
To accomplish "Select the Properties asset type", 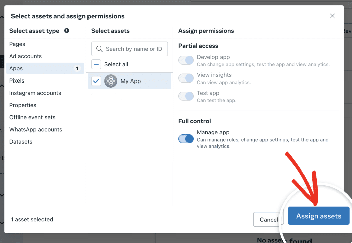I will [x=23, y=105].
